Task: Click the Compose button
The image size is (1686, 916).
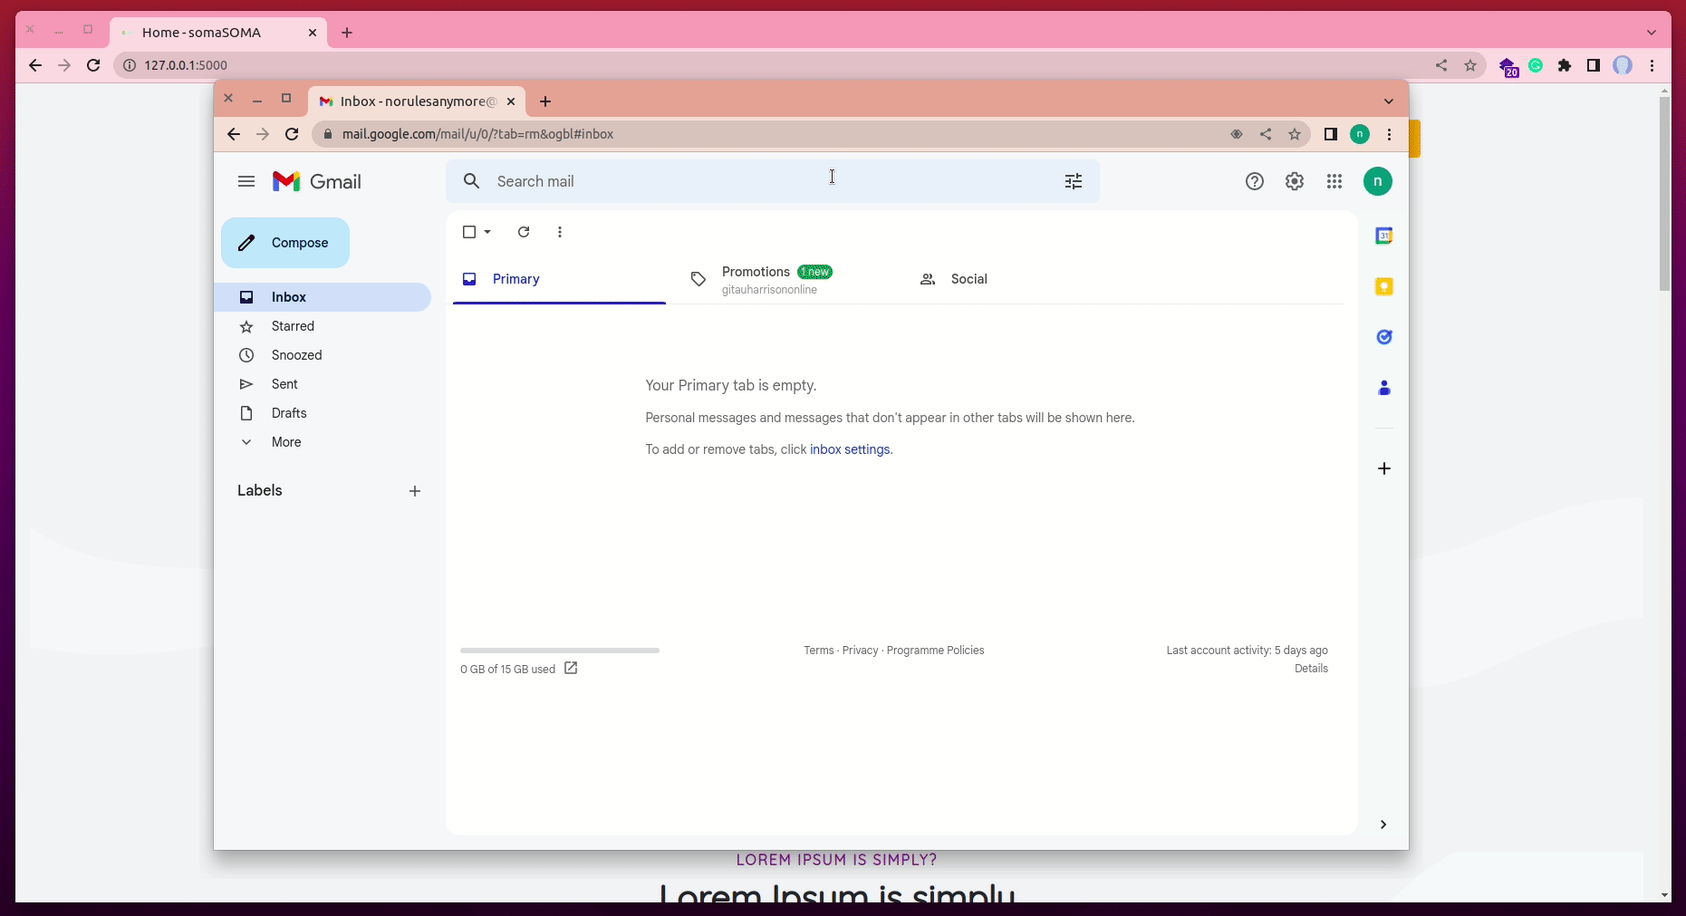Action: (285, 243)
